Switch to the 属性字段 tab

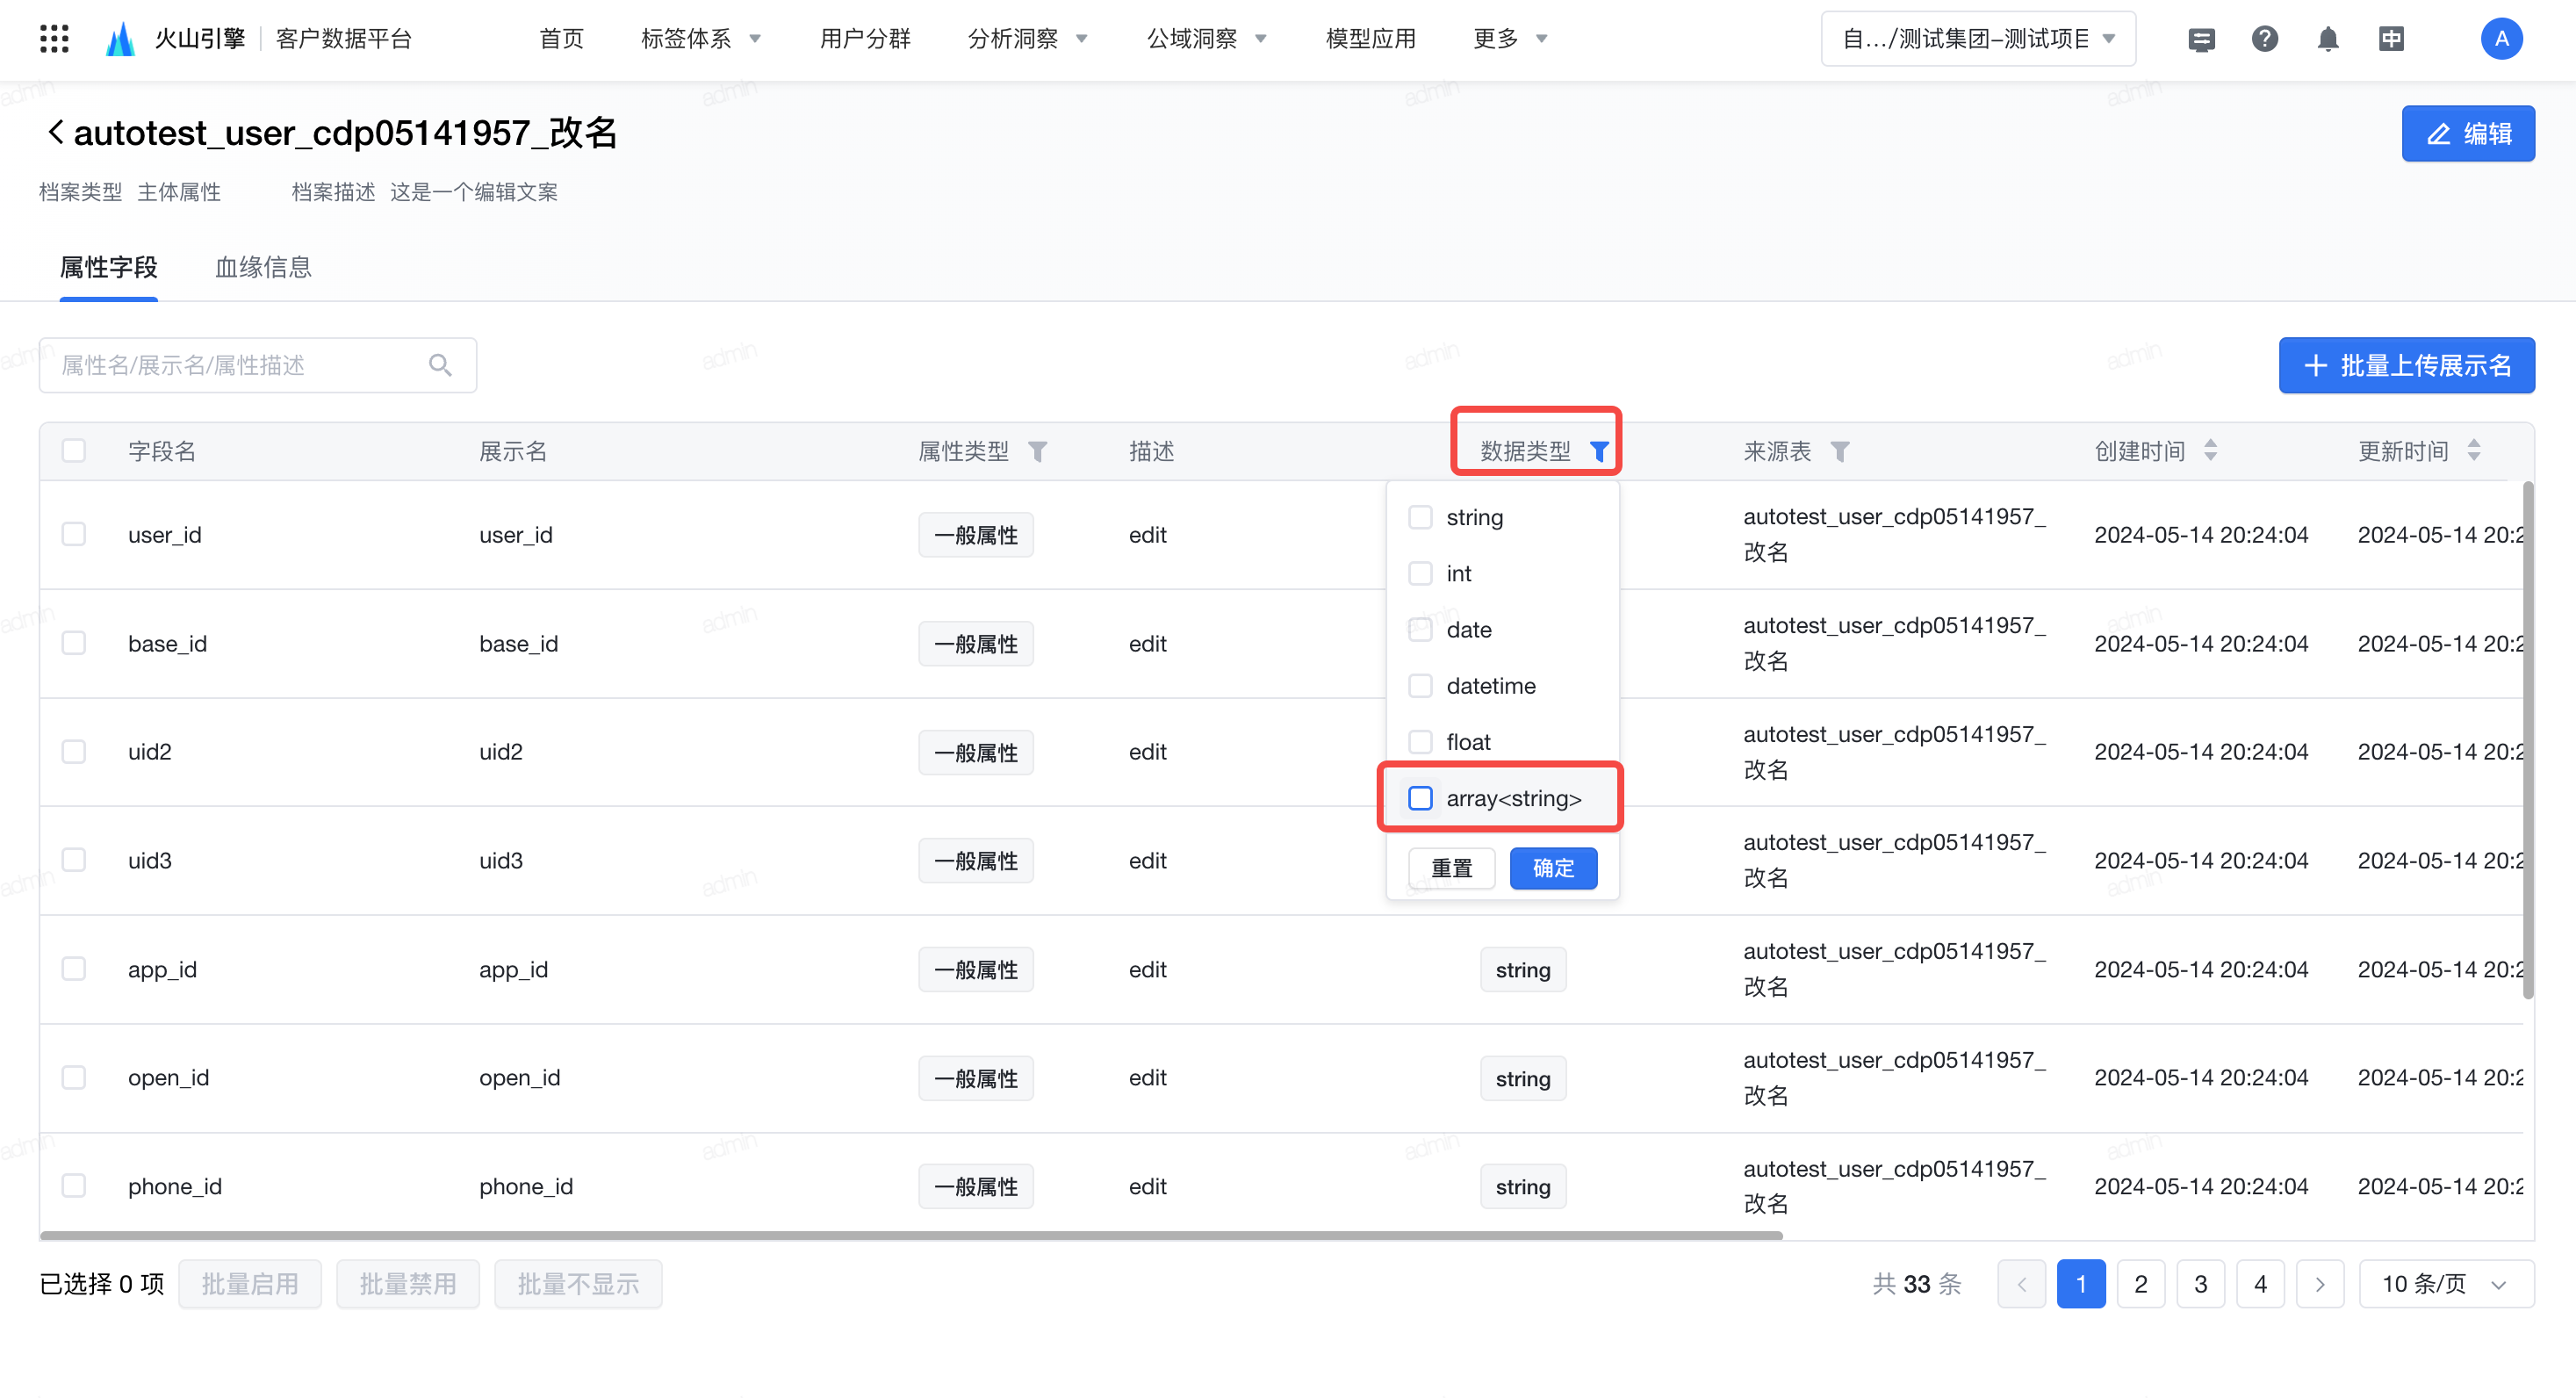(109, 267)
